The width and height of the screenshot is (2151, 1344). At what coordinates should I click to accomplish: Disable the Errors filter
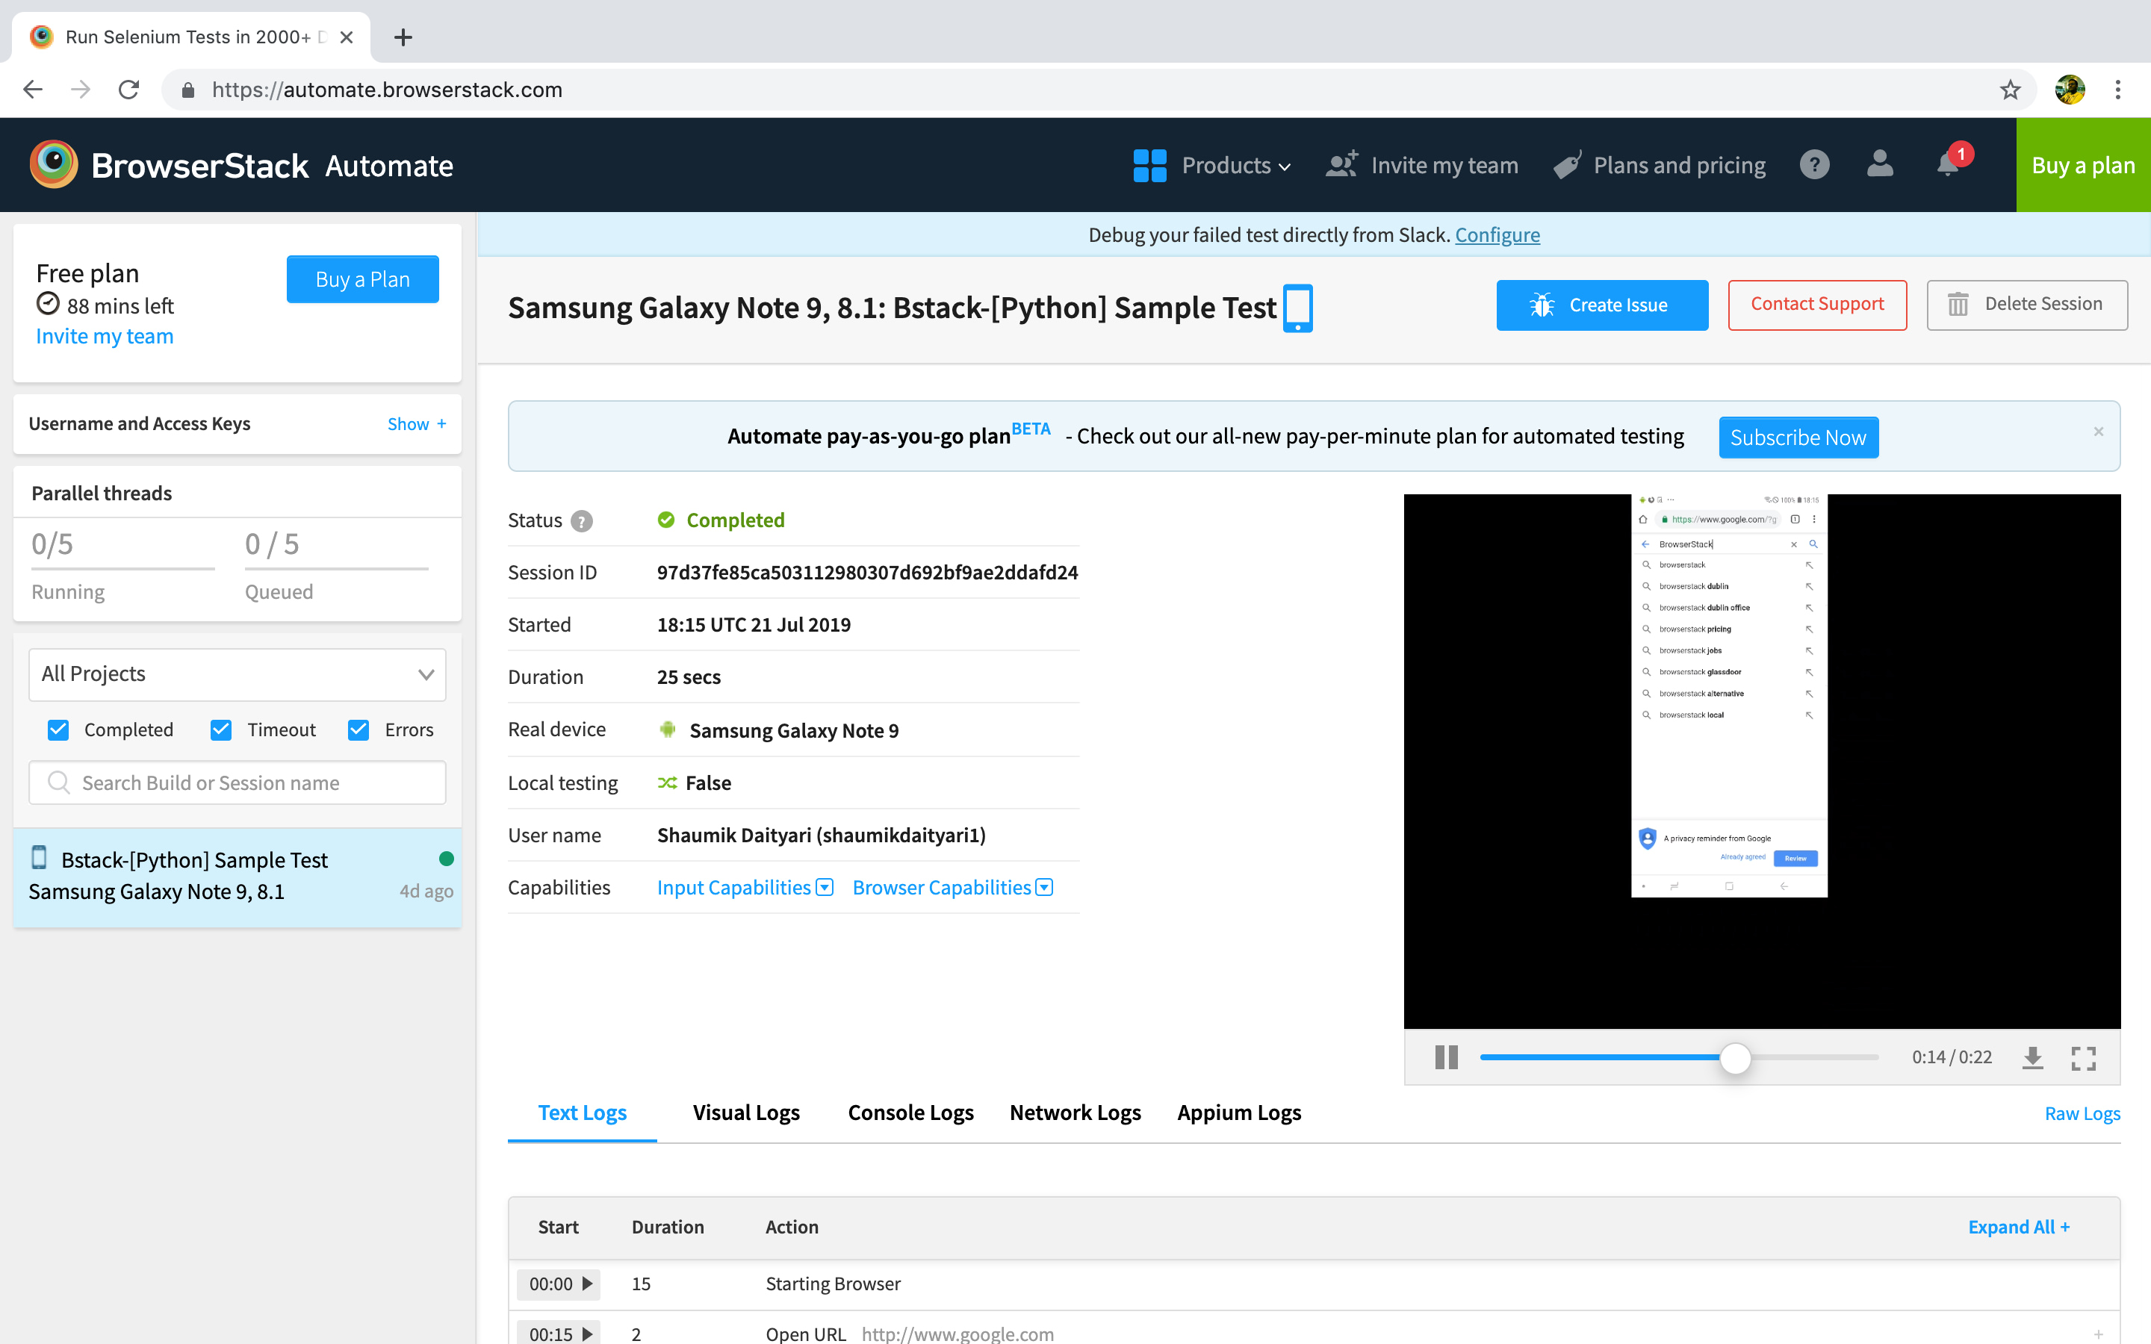click(x=358, y=729)
